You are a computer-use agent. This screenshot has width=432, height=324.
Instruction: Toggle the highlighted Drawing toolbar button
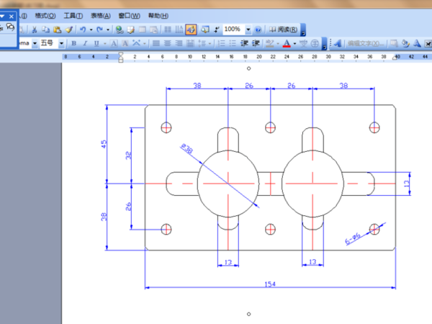[191, 30]
